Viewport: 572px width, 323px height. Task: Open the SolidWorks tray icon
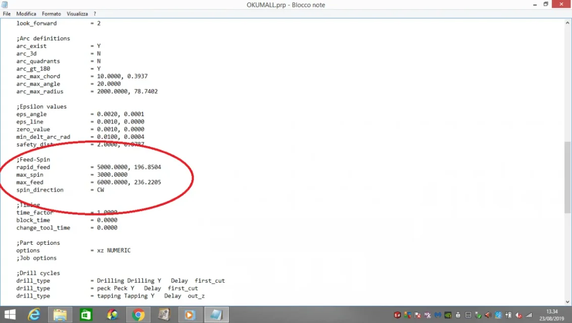[x=398, y=315]
